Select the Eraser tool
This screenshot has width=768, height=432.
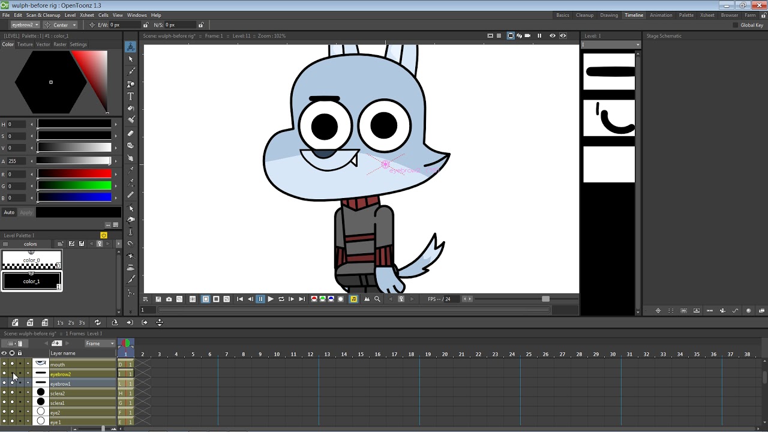[130, 133]
